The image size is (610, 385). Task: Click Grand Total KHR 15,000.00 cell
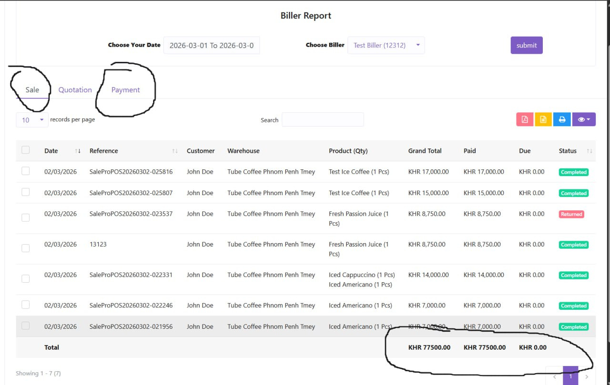coord(428,193)
